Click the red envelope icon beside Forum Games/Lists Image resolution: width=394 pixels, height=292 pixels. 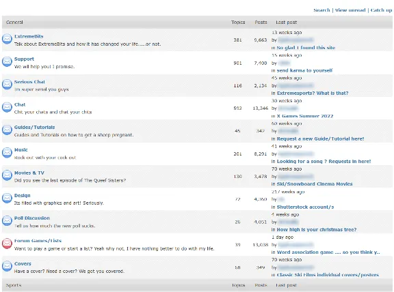[x=7, y=244]
